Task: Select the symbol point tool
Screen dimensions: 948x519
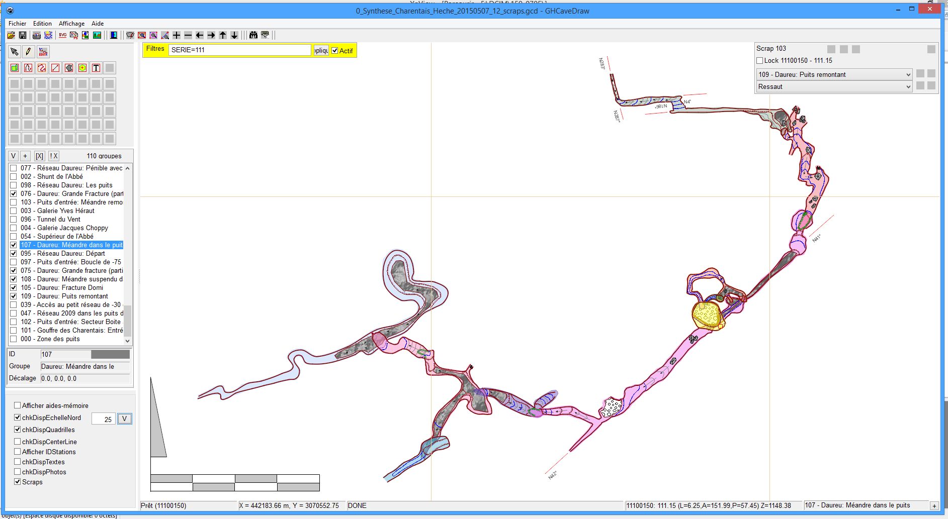Action: (82, 68)
